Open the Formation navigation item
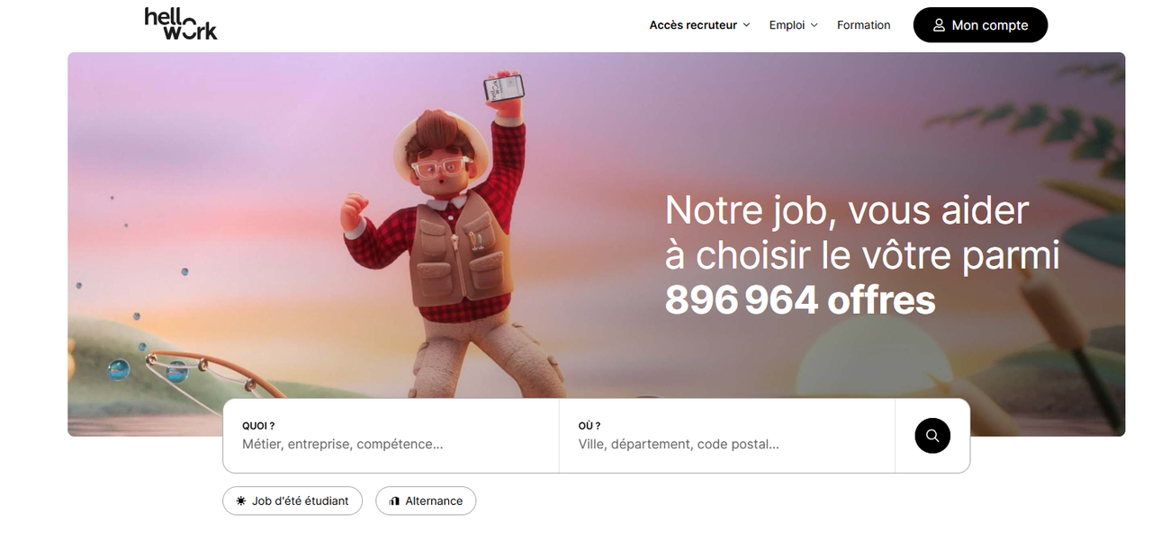 [863, 24]
